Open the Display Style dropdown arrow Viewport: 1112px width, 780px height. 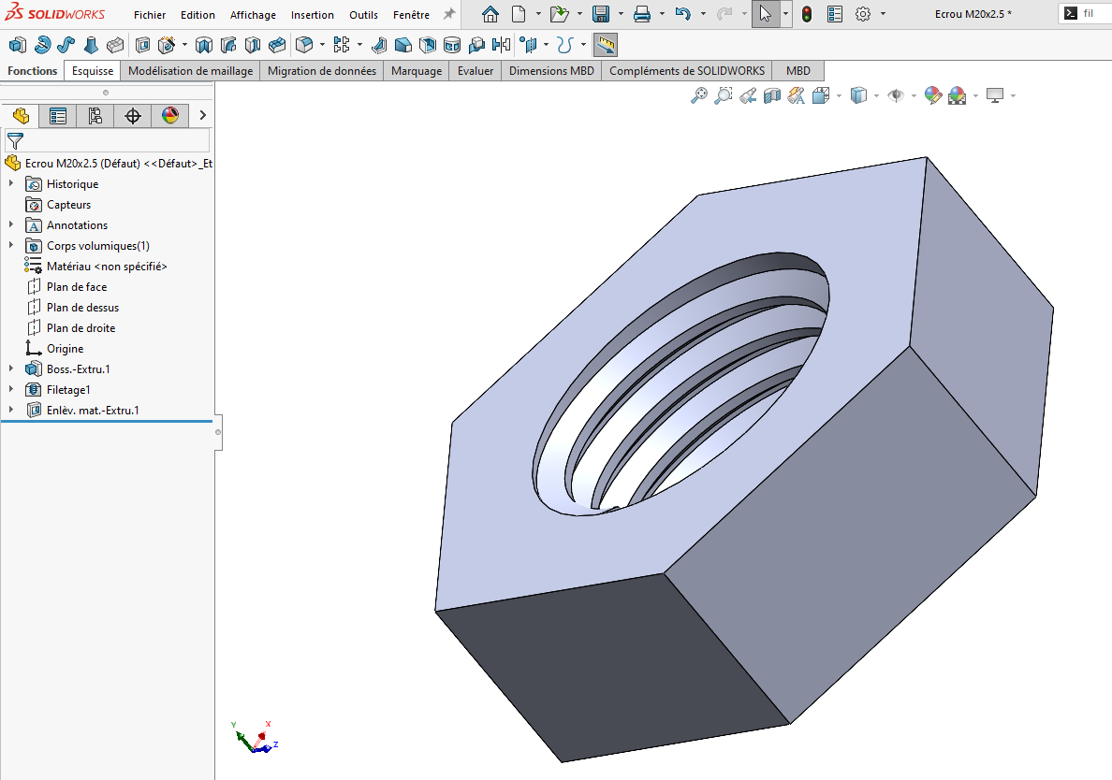(x=876, y=95)
